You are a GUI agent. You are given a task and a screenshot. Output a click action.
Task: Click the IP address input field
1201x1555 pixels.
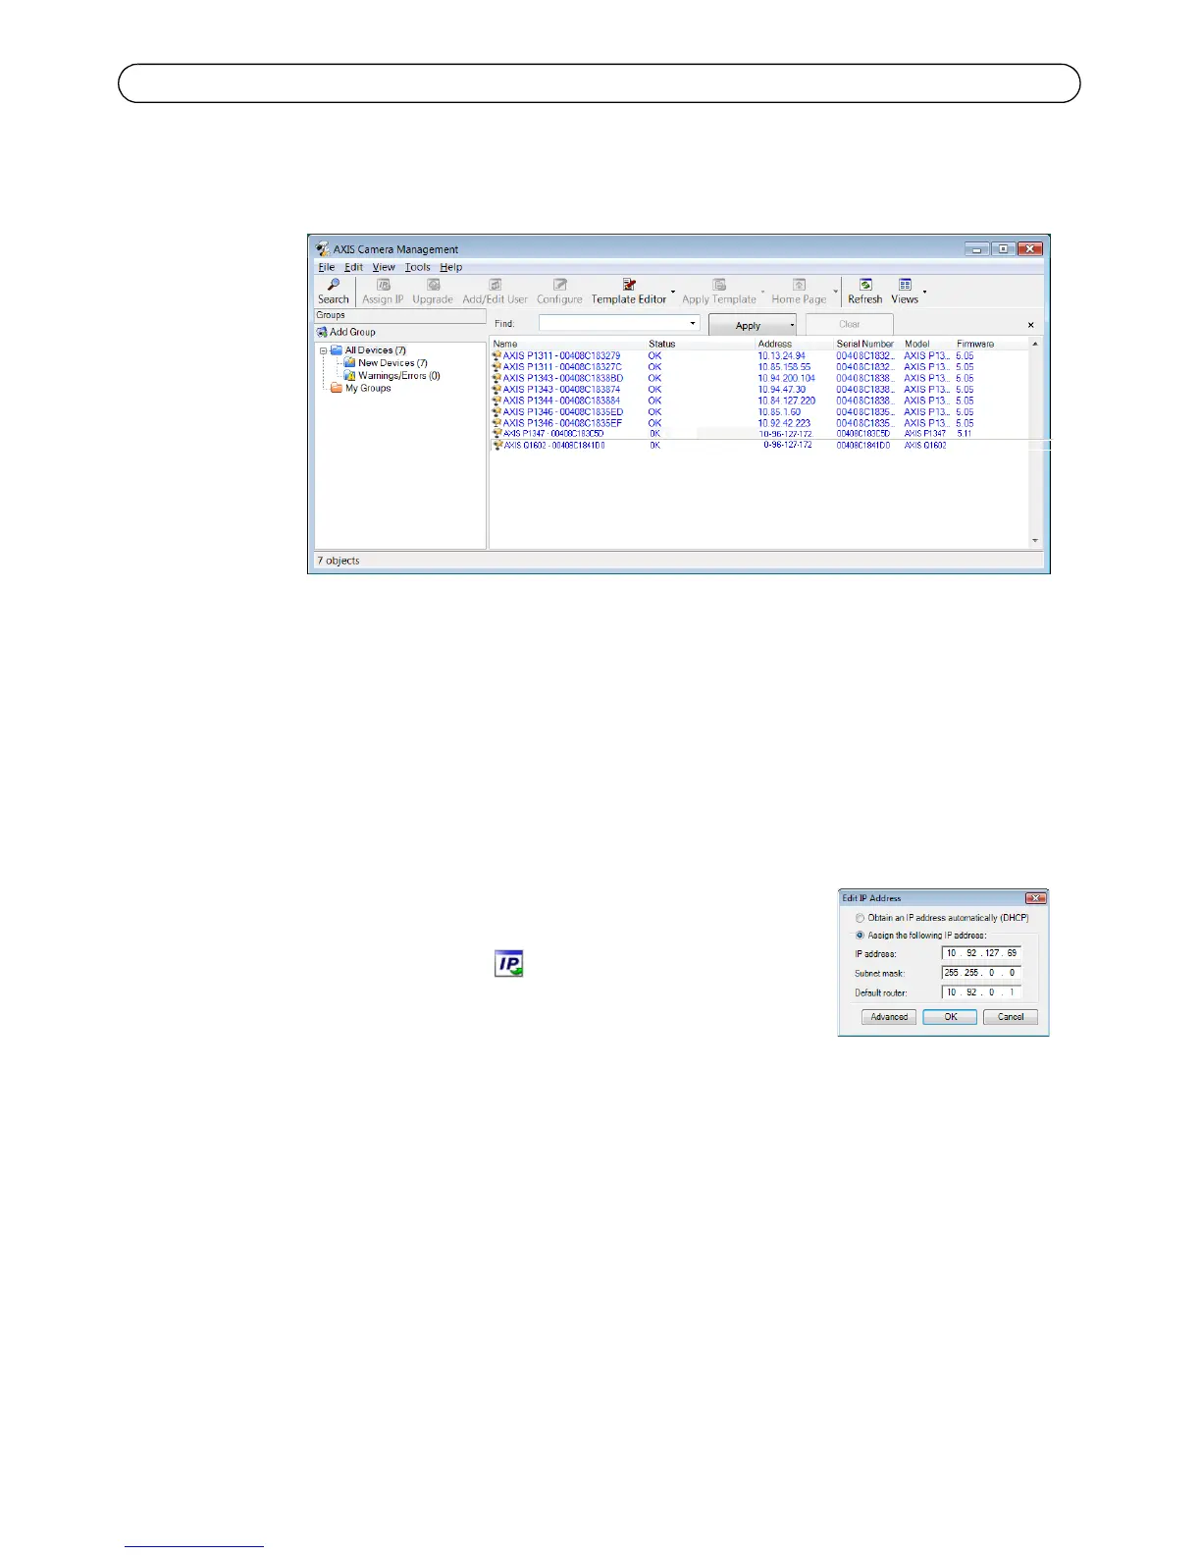coord(981,953)
